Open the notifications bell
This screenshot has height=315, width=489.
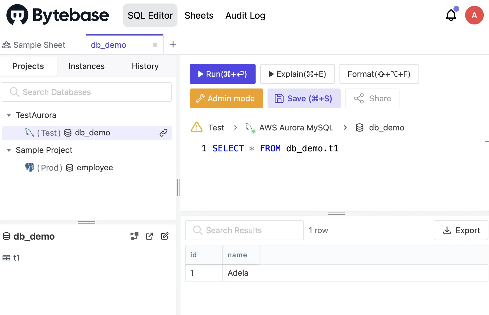pyautogui.click(x=451, y=15)
